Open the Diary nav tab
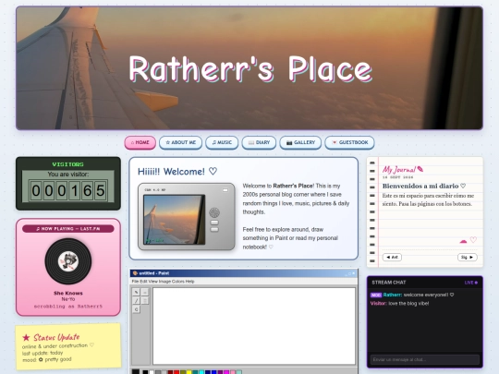This screenshot has width=499, height=374. click(259, 142)
